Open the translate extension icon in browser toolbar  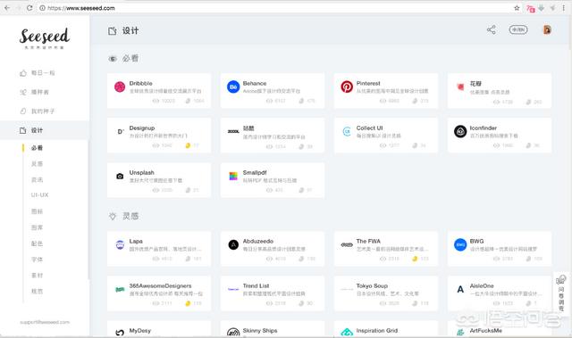point(531,8)
